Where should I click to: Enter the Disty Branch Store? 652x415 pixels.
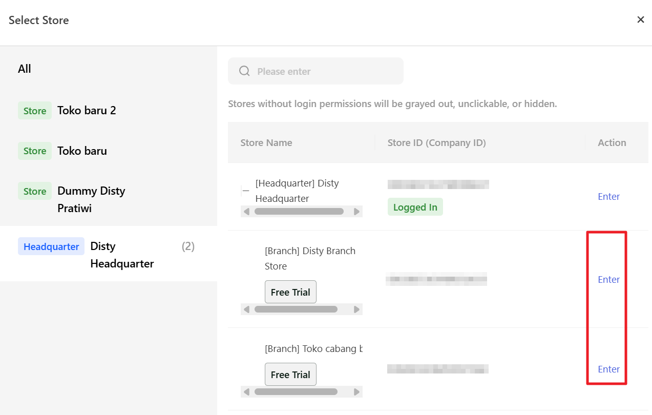click(608, 279)
